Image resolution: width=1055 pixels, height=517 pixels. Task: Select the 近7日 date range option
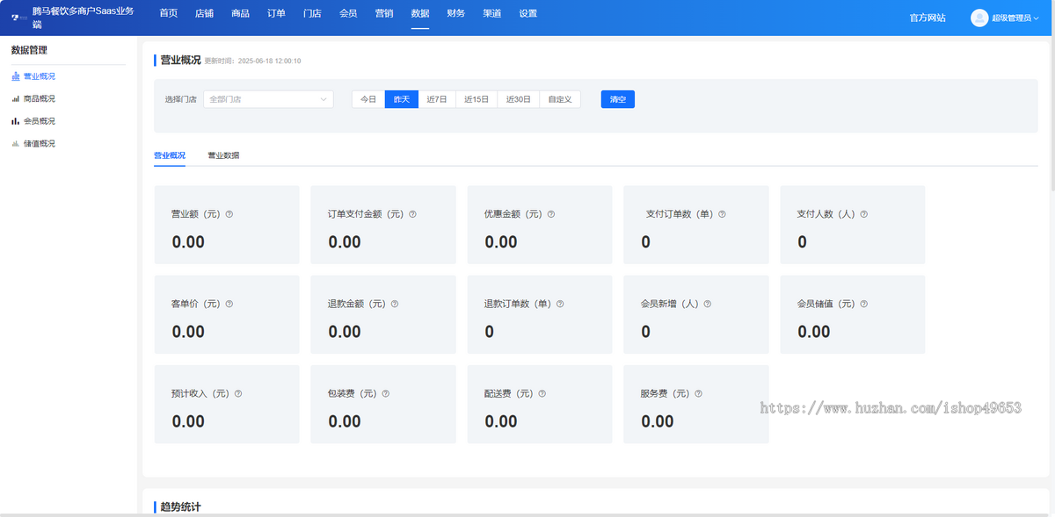[437, 99]
